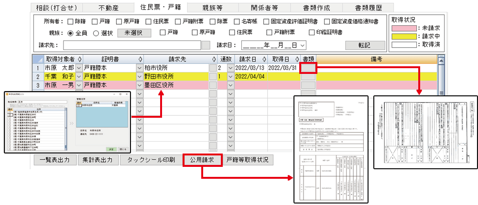Enable the 固定資産評価証明書 checkbox
The width and height of the screenshot is (478, 205).
point(265,21)
